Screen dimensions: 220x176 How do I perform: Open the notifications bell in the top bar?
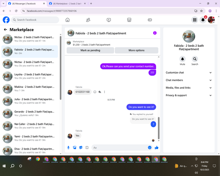coord(203,20)
